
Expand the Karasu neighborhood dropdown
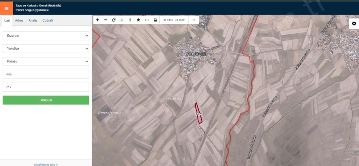(45, 61)
